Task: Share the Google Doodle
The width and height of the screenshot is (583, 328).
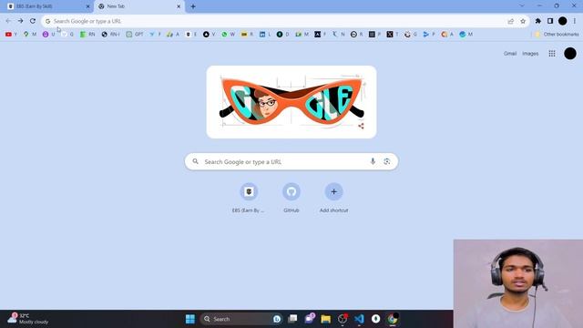Action: pyautogui.click(x=361, y=126)
